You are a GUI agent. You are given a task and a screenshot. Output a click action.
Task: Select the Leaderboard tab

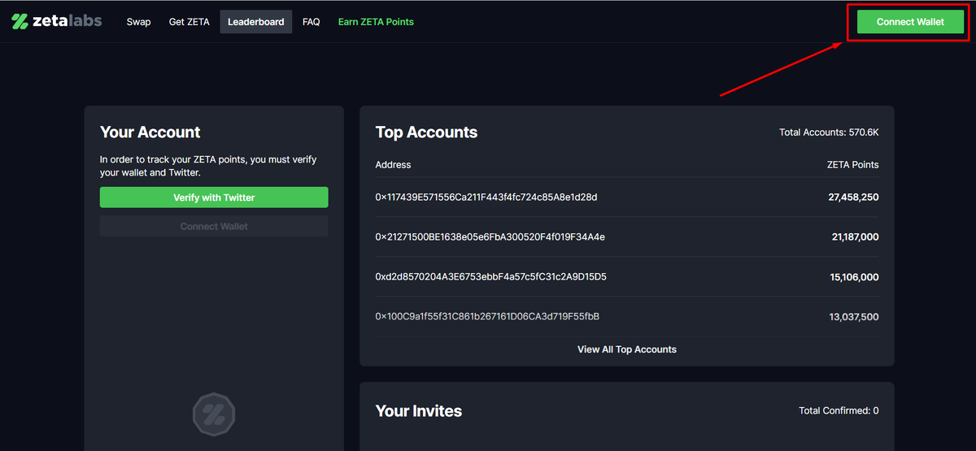coord(256,22)
